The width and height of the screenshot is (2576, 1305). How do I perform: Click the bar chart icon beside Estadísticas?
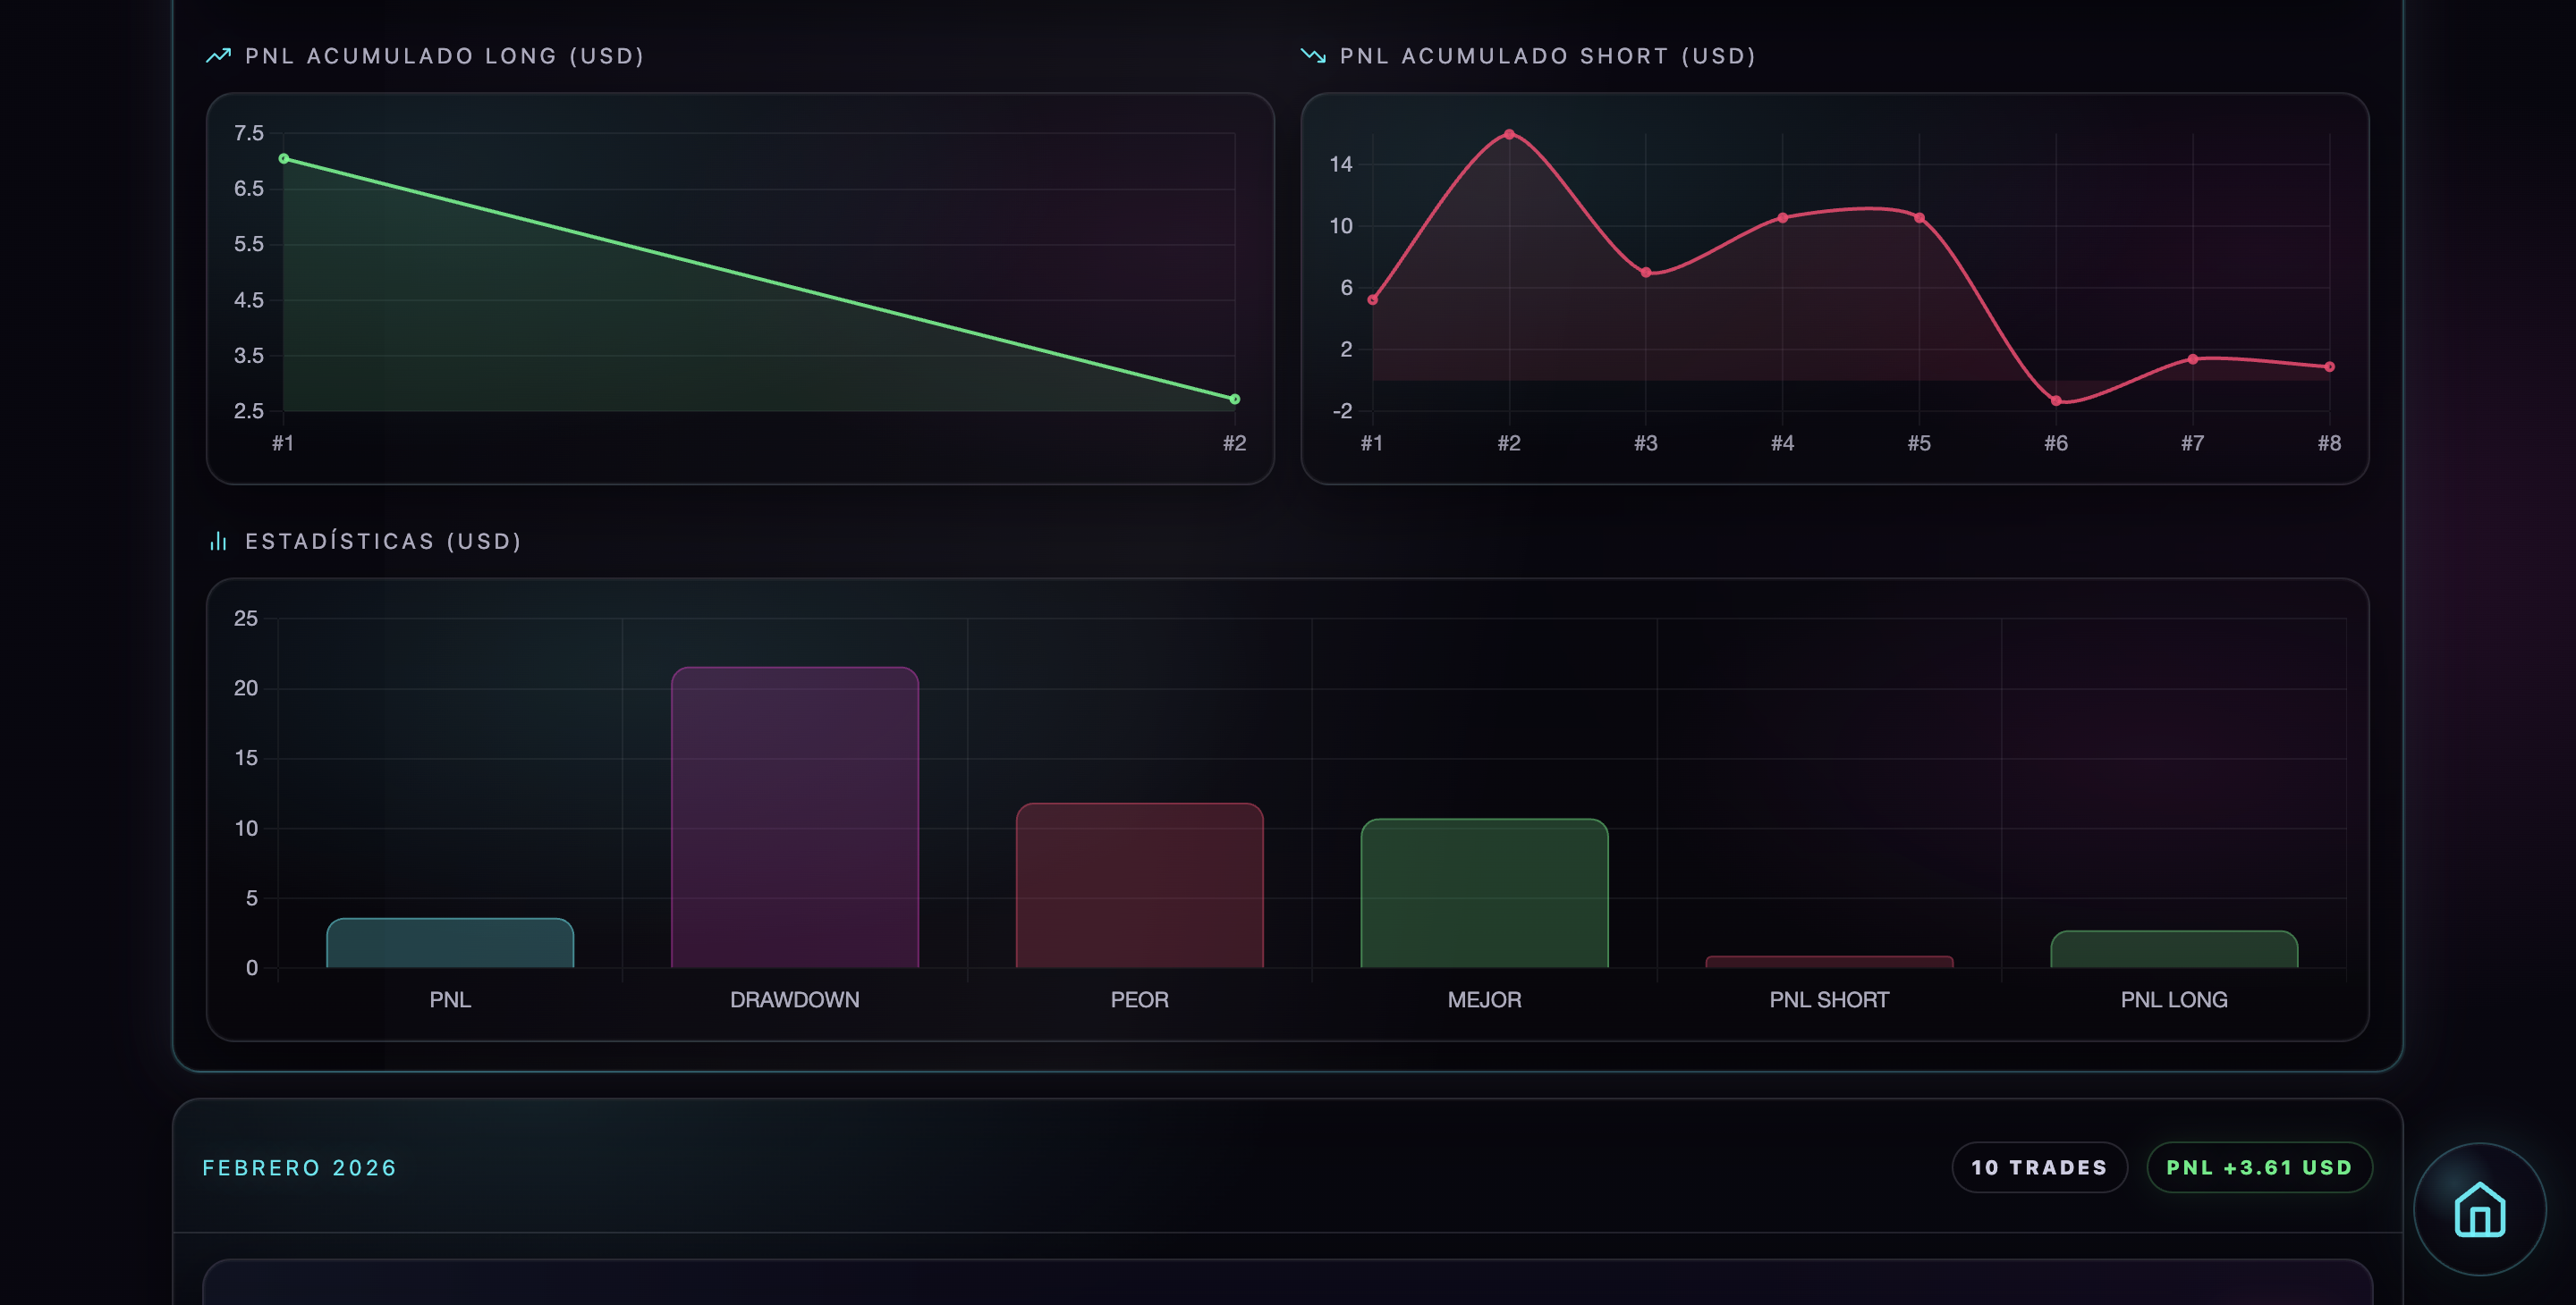pos(218,542)
